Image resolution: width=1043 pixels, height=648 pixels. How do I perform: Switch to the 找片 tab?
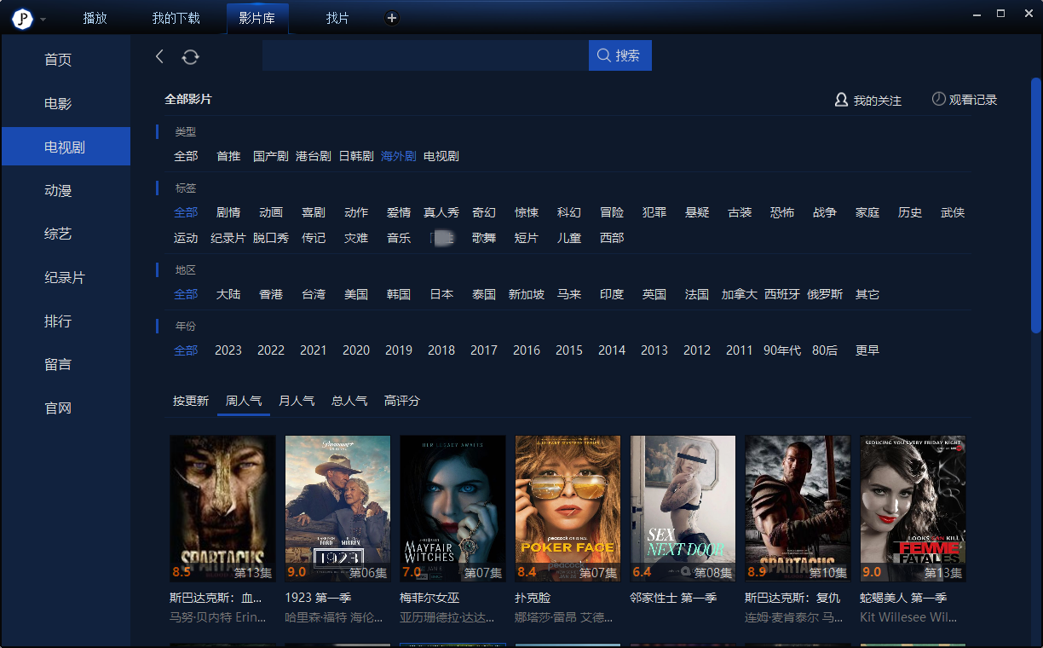(337, 18)
